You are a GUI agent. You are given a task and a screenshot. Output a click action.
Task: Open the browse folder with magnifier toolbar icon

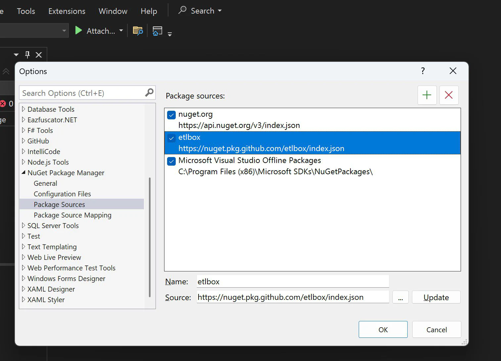(x=138, y=30)
